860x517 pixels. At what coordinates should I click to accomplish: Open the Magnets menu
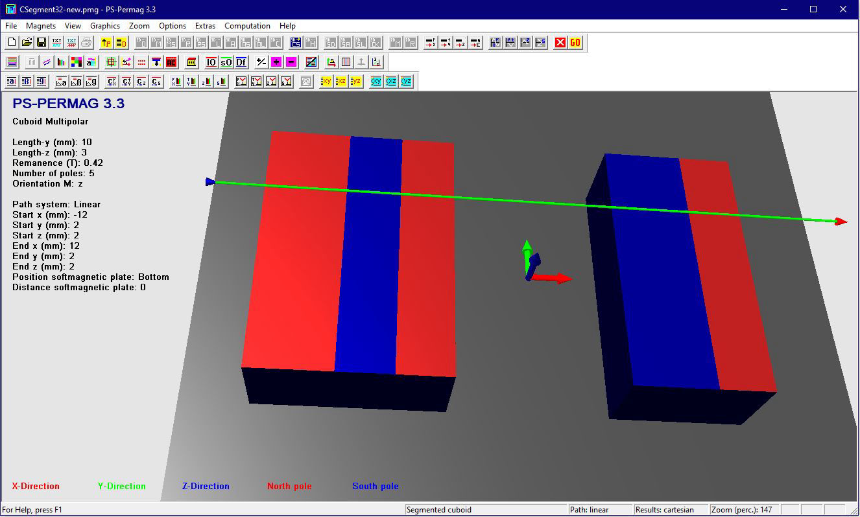click(x=41, y=26)
